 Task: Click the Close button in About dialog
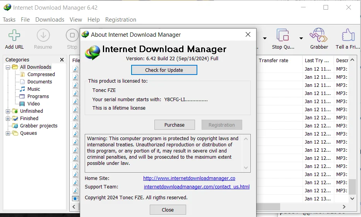click(x=168, y=210)
